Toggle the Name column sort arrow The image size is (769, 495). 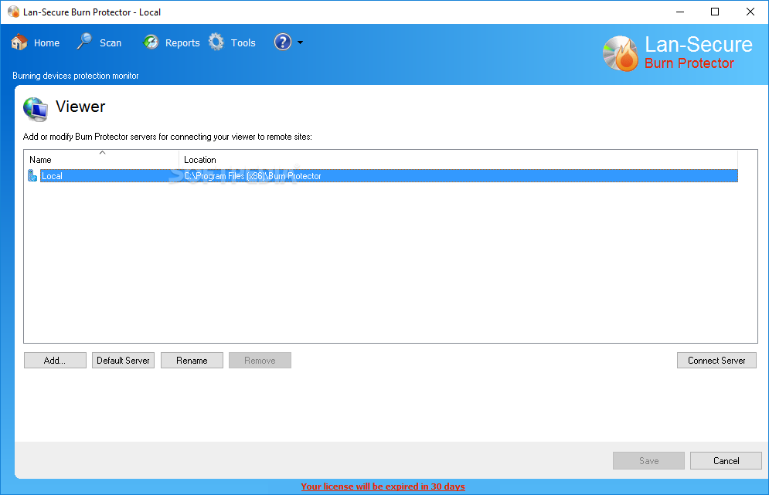(103, 152)
